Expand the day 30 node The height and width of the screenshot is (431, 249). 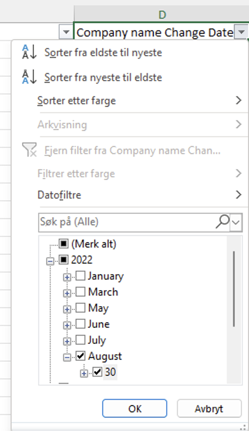pos(84,373)
